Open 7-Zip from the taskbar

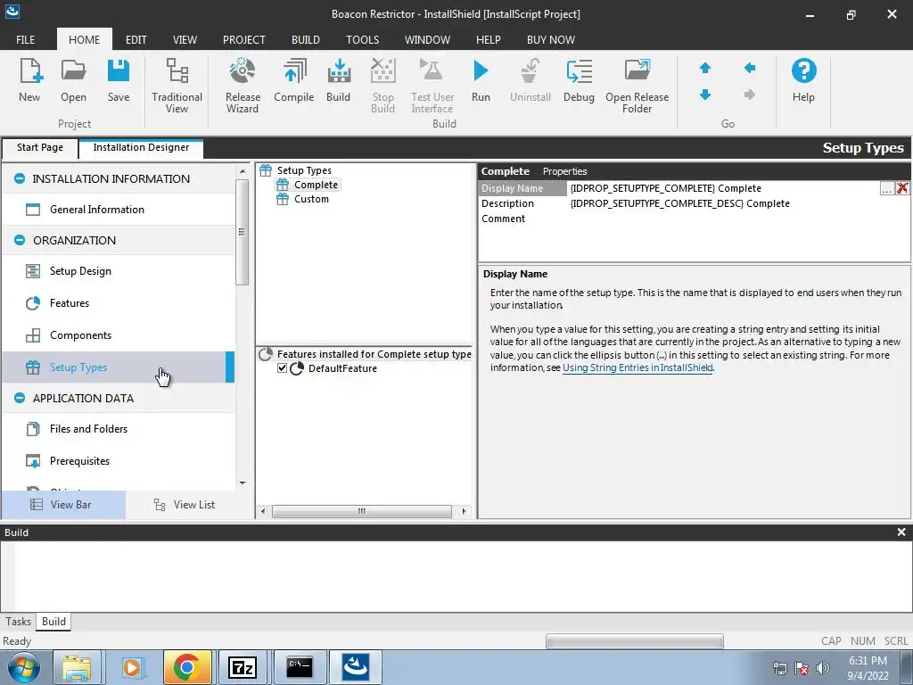pos(243,667)
